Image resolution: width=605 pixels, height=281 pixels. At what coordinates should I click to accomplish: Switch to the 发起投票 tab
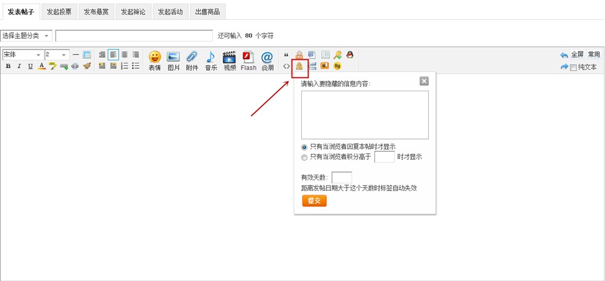[x=59, y=11]
